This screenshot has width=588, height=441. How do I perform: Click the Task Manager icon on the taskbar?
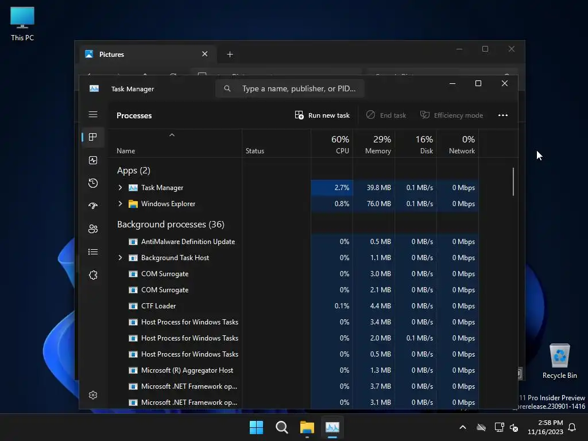(332, 427)
